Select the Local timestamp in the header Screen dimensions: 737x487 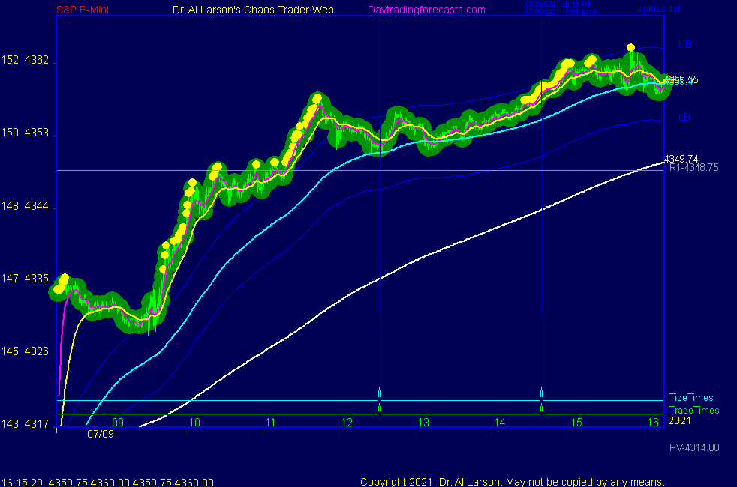click(x=561, y=12)
